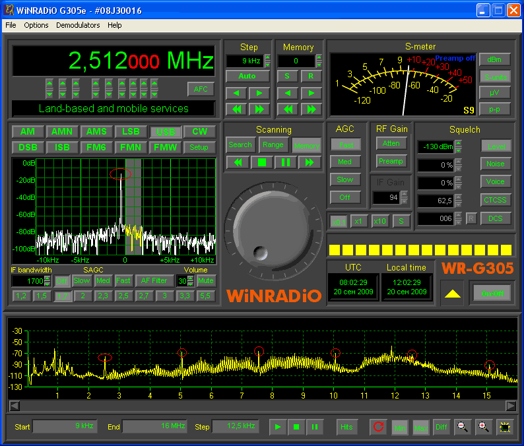The image size is (524, 446).
Task: Click the demodulator Setup button
Action: [199, 147]
